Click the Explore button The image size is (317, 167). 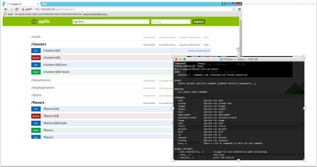(x=199, y=22)
